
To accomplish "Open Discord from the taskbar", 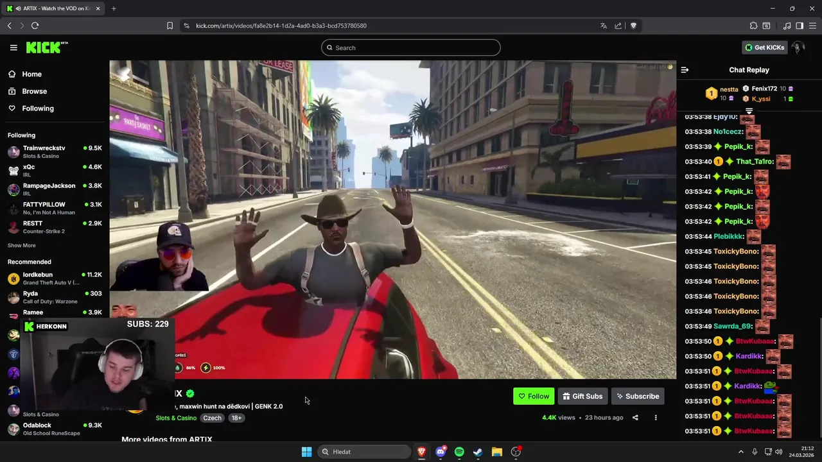I will (441, 452).
